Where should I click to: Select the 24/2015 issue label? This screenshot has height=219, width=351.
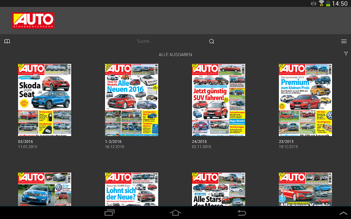coord(199,142)
